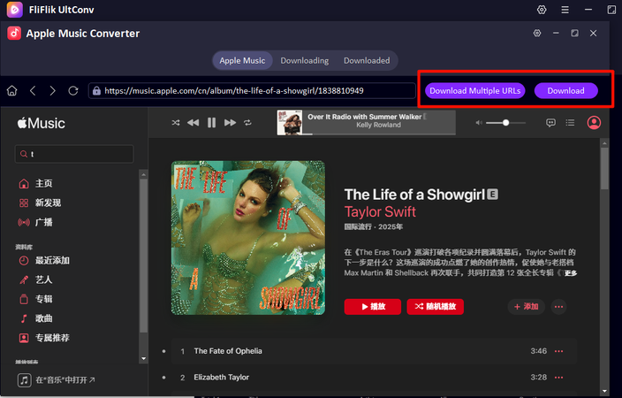Click the Apple Music search field
The image size is (622, 398).
tap(74, 154)
